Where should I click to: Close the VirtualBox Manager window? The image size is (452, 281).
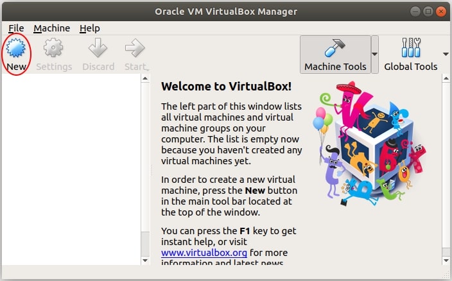(440, 12)
